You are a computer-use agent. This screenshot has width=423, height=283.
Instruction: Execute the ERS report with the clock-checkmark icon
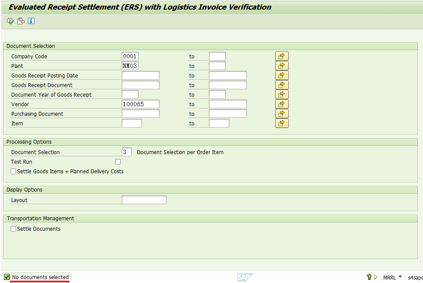click(10, 21)
